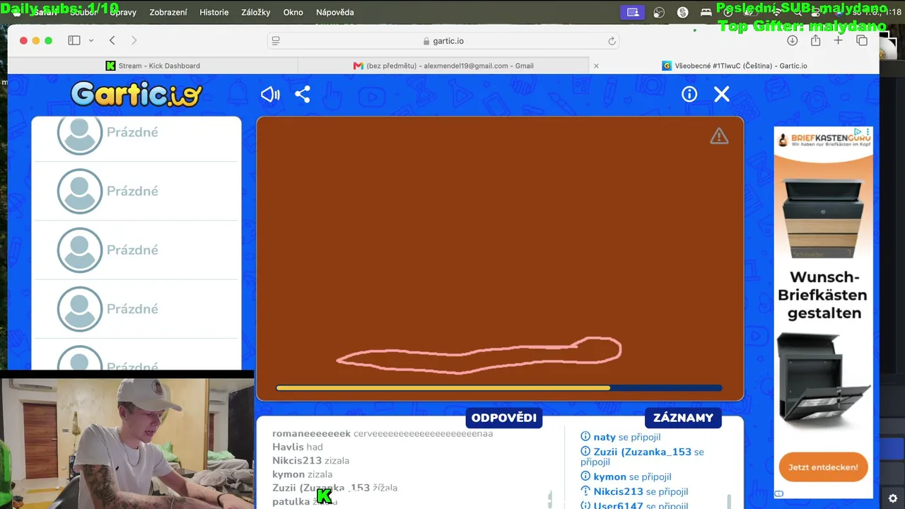The width and height of the screenshot is (905, 509).
Task: Add a new Safari tab
Action: tap(838, 41)
